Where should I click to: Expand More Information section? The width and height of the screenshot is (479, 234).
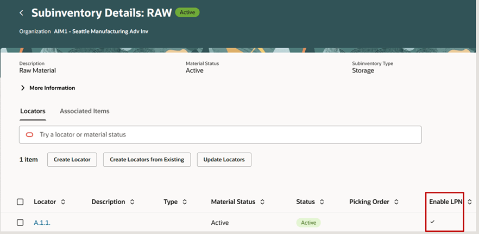[48, 88]
